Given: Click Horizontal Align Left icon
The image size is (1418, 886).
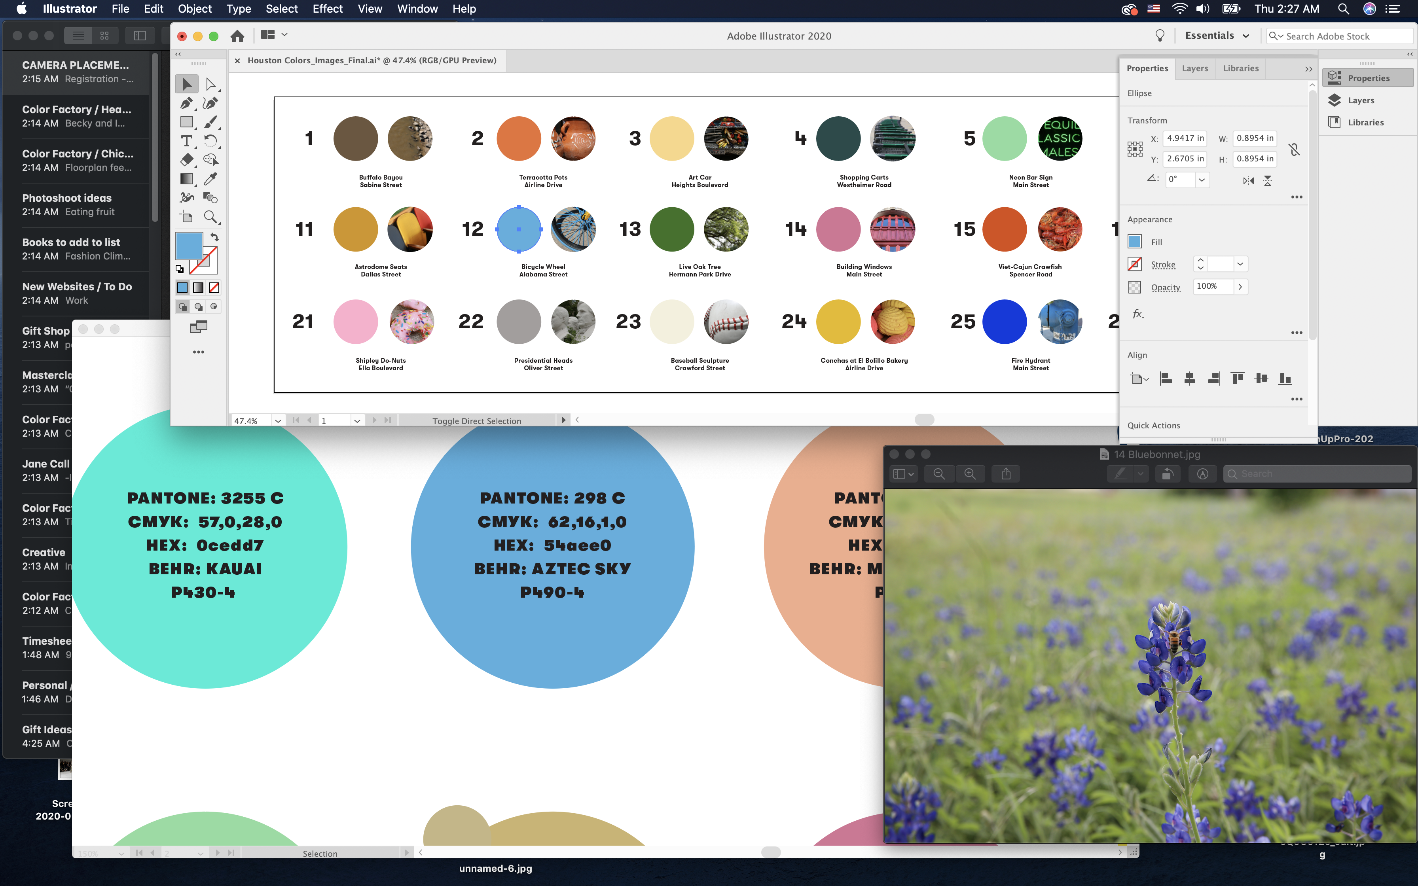Looking at the screenshot, I should 1166,379.
